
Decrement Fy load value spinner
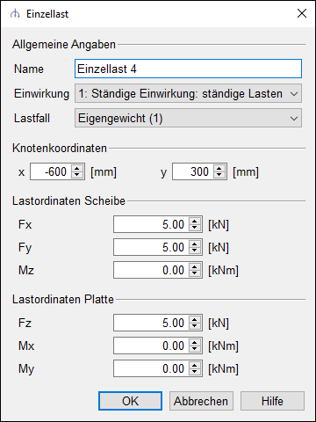pos(195,251)
